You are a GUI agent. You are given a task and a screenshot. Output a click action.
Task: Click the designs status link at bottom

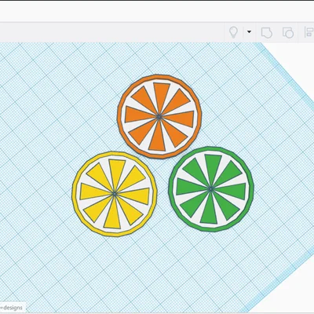pos(12,308)
